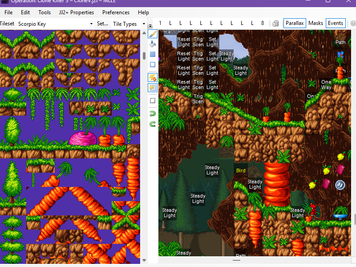Click the level horizontal scrollbar thumb
Image resolution: width=356 pixels, height=267 pixels.
236,260
